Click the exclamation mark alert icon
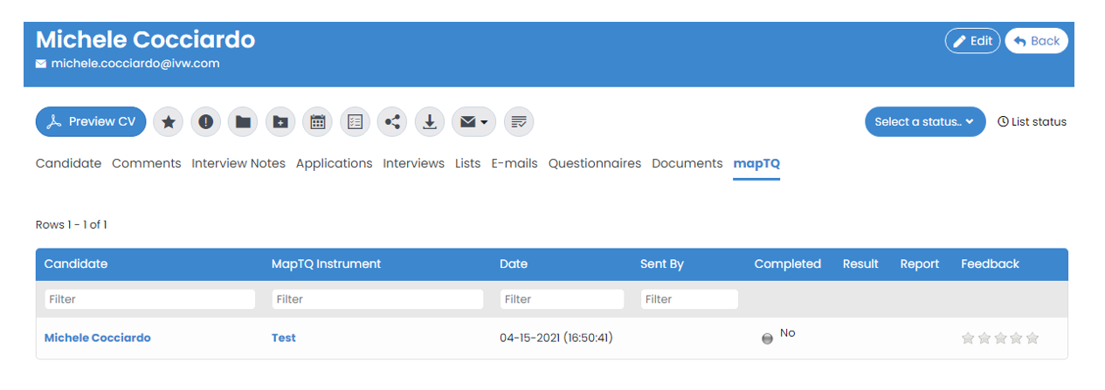The height and width of the screenshot is (390, 1105). (x=206, y=122)
